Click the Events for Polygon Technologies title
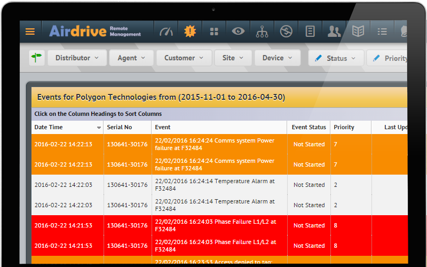 [x=161, y=97]
